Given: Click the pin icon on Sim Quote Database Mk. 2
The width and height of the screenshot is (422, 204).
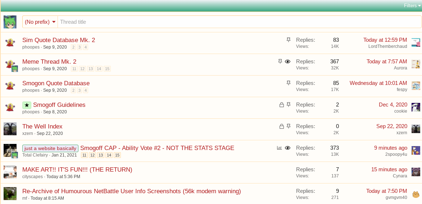Looking at the screenshot, I should [289, 40].
